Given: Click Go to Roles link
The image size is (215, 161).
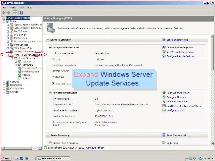Looking at the screenshot, I should [172, 143].
